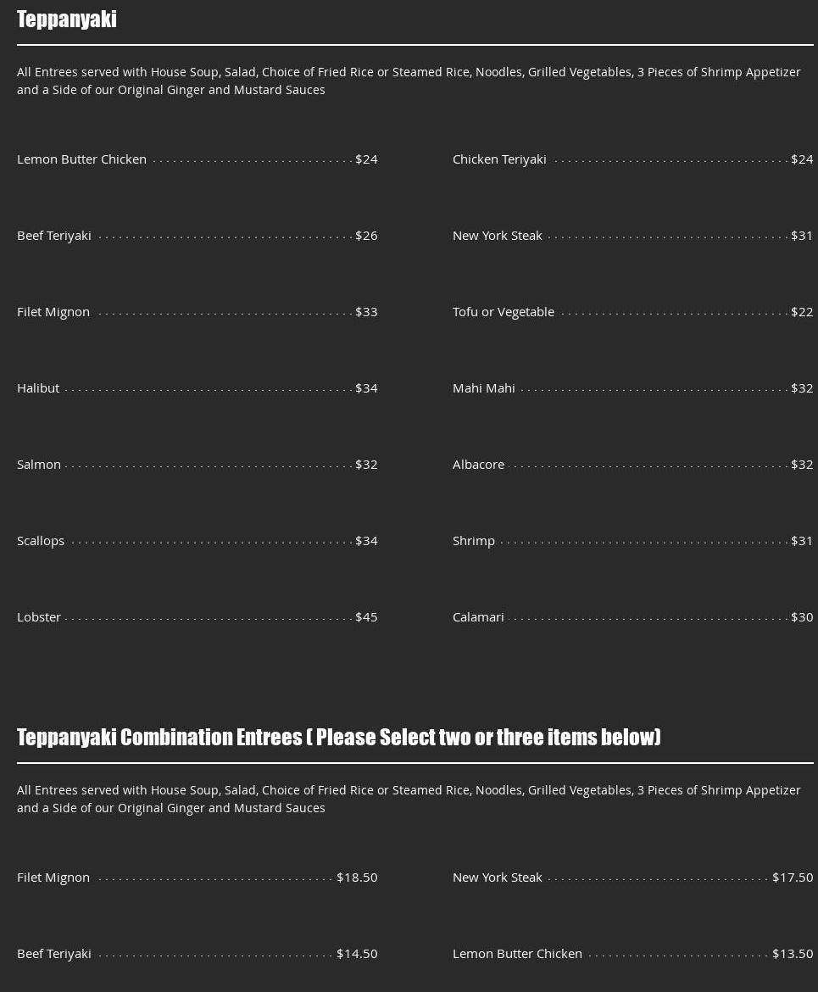
Task: Click the Halibut menu item
Action: pos(38,388)
